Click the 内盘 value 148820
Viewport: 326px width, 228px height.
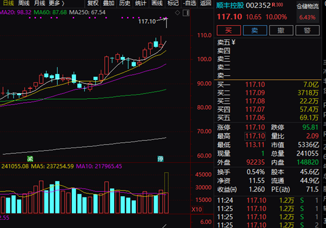tap(308, 162)
